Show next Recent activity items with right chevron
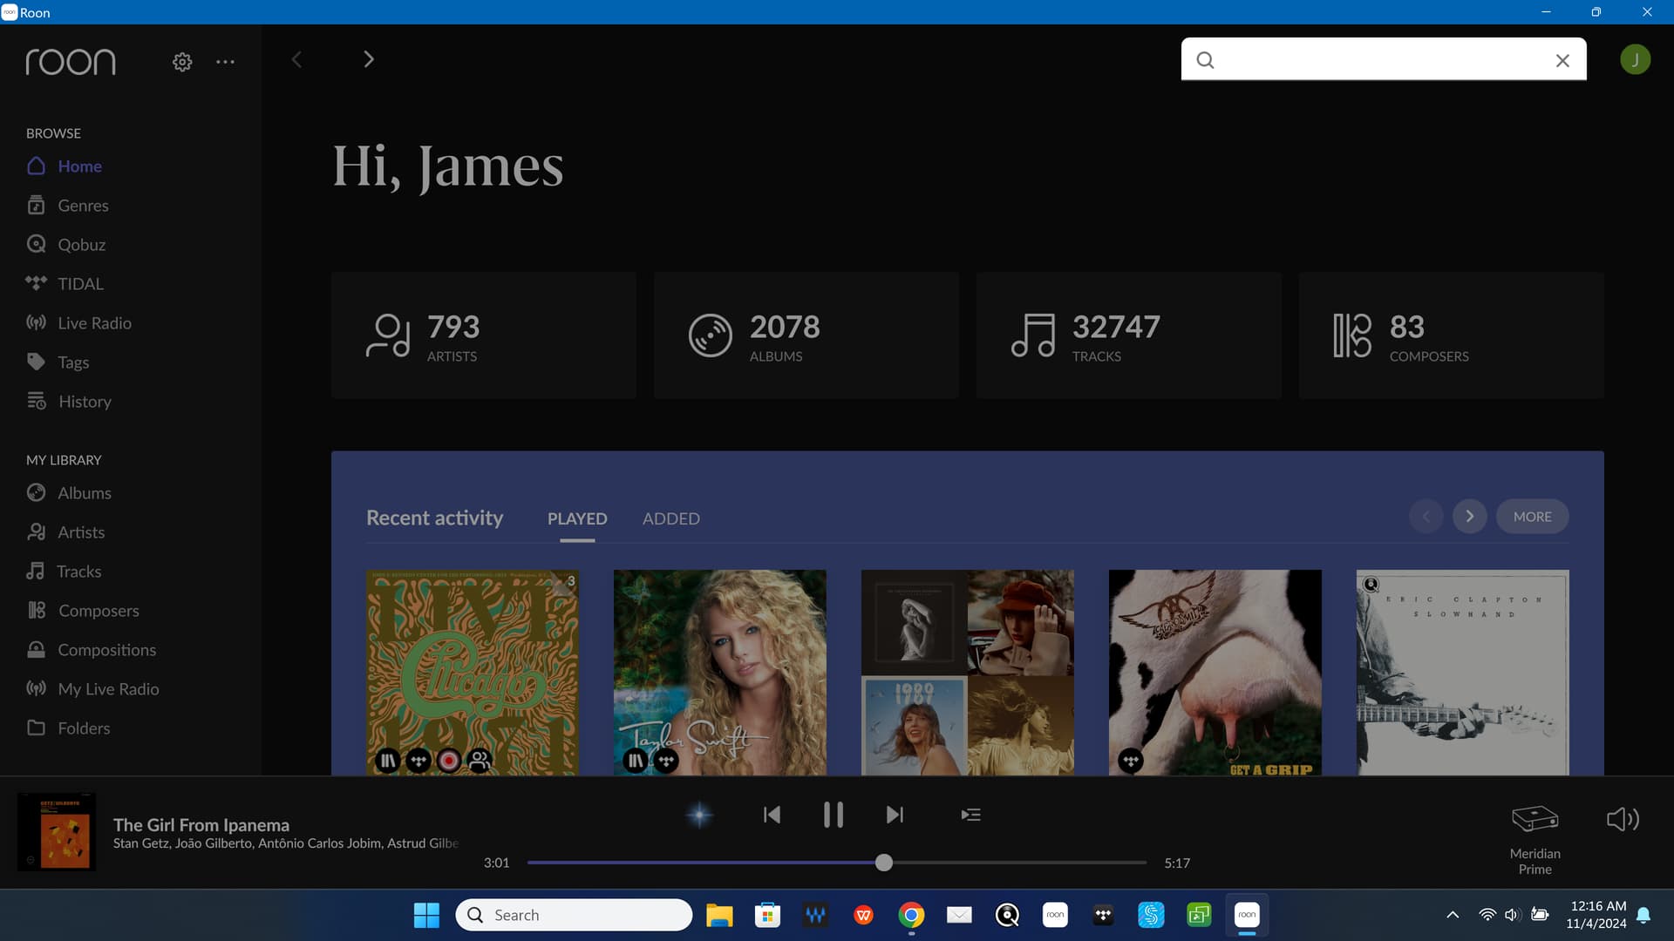1674x941 pixels. 1469,517
